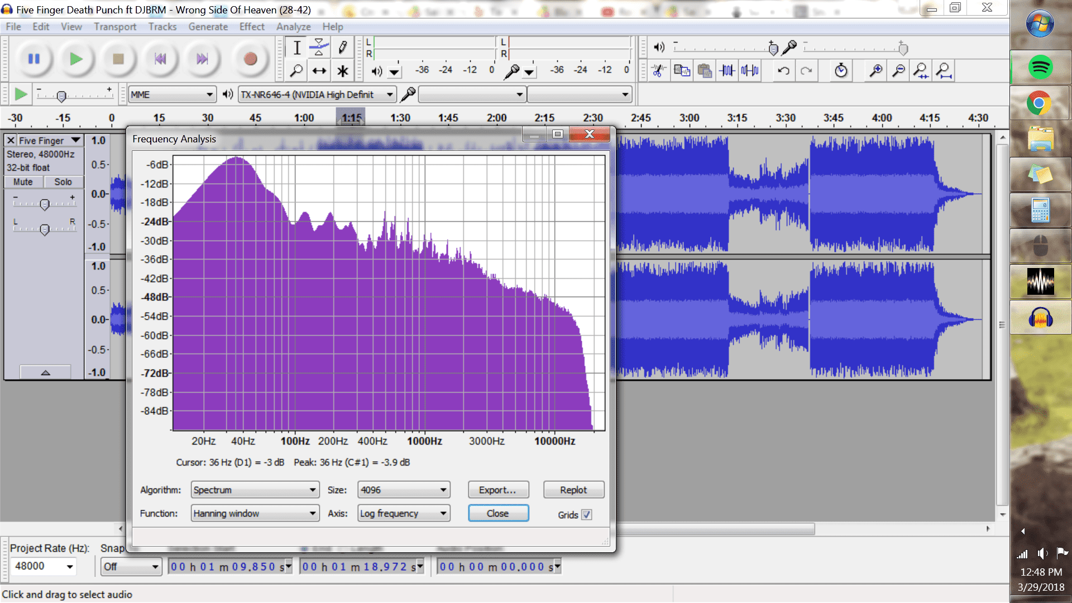Open Spotify from the taskbar

click(1040, 68)
